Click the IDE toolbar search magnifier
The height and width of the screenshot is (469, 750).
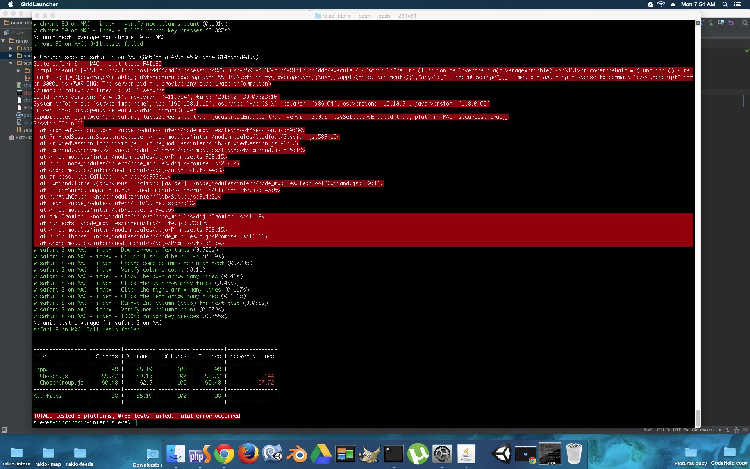[745, 23]
